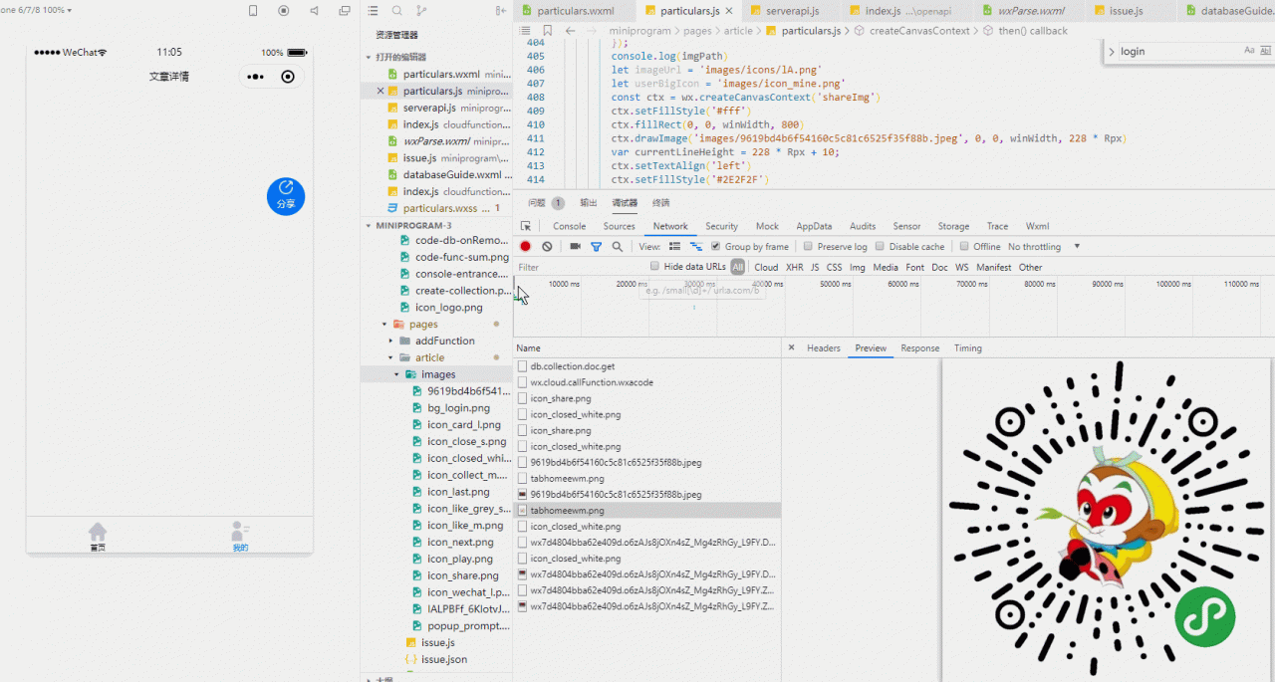Toggle the network filter funnel icon
1275x682 pixels.
click(x=596, y=246)
